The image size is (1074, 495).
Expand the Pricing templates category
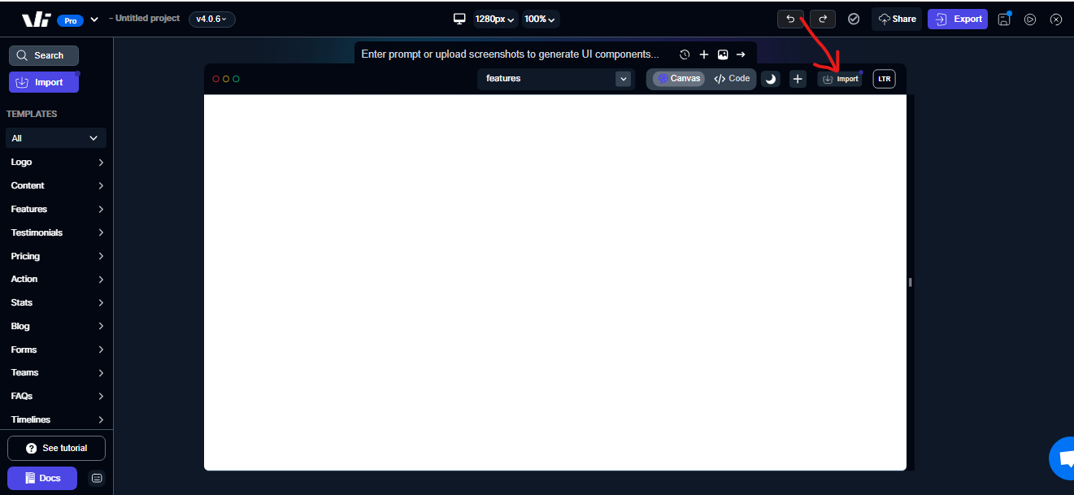[56, 256]
